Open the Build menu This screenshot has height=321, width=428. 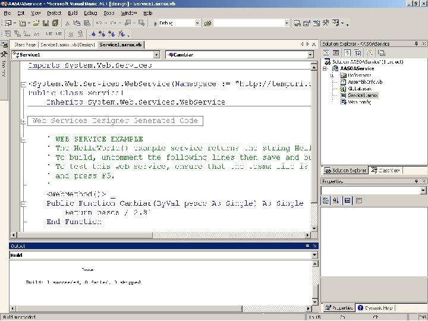(x=73, y=13)
